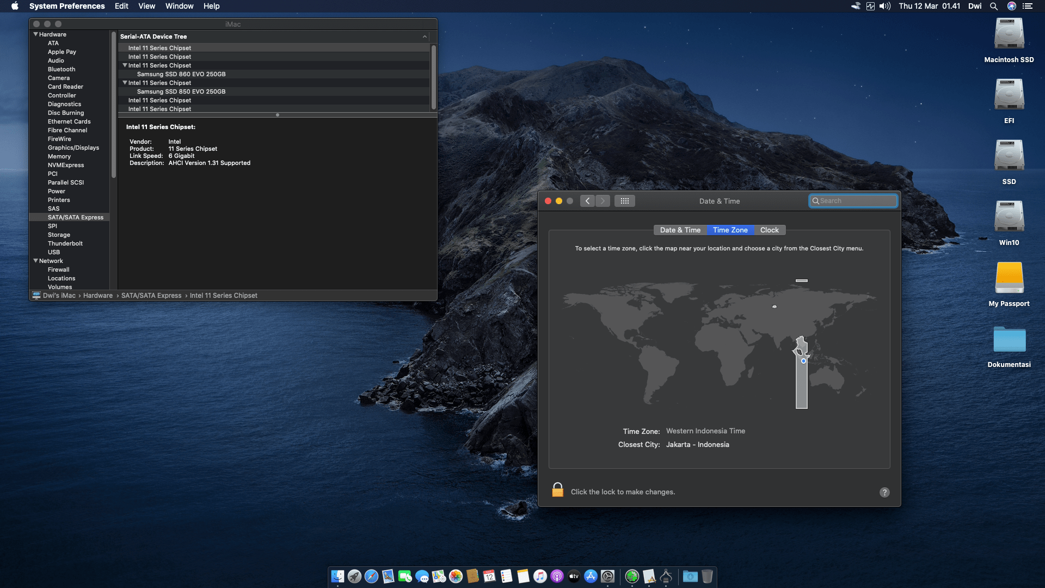Select Samsung SSD 850 EVO 250GB entry
This screenshot has height=588, width=1045.
(181, 91)
